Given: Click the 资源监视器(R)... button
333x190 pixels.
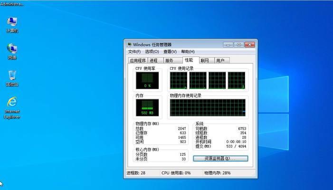Looking at the screenshot, I should [220, 158].
